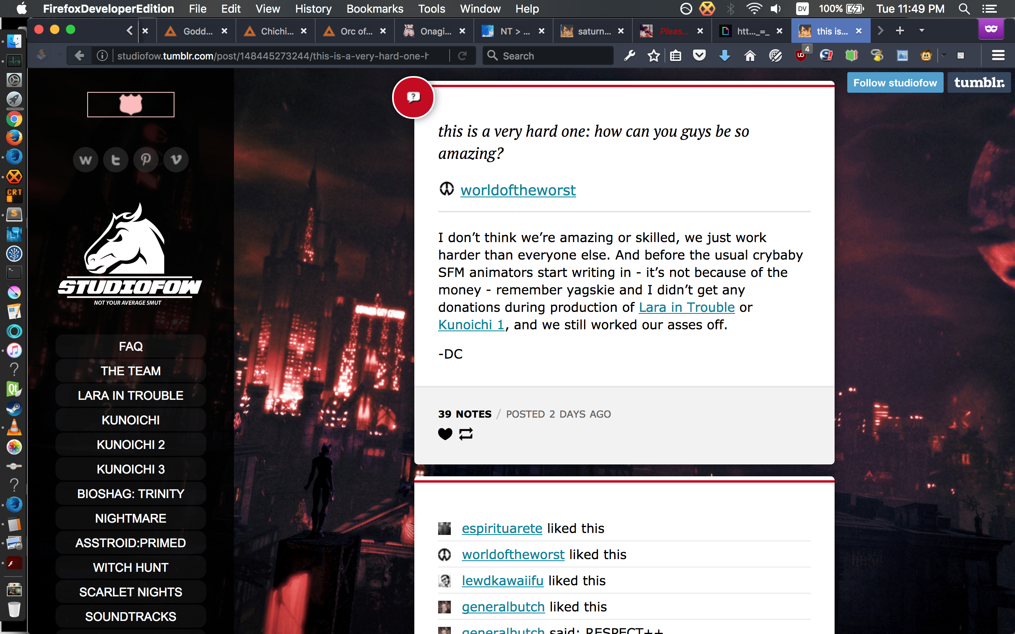Image resolution: width=1015 pixels, height=634 pixels.
Task: Open Firefox hamburger menu
Action: [x=998, y=55]
